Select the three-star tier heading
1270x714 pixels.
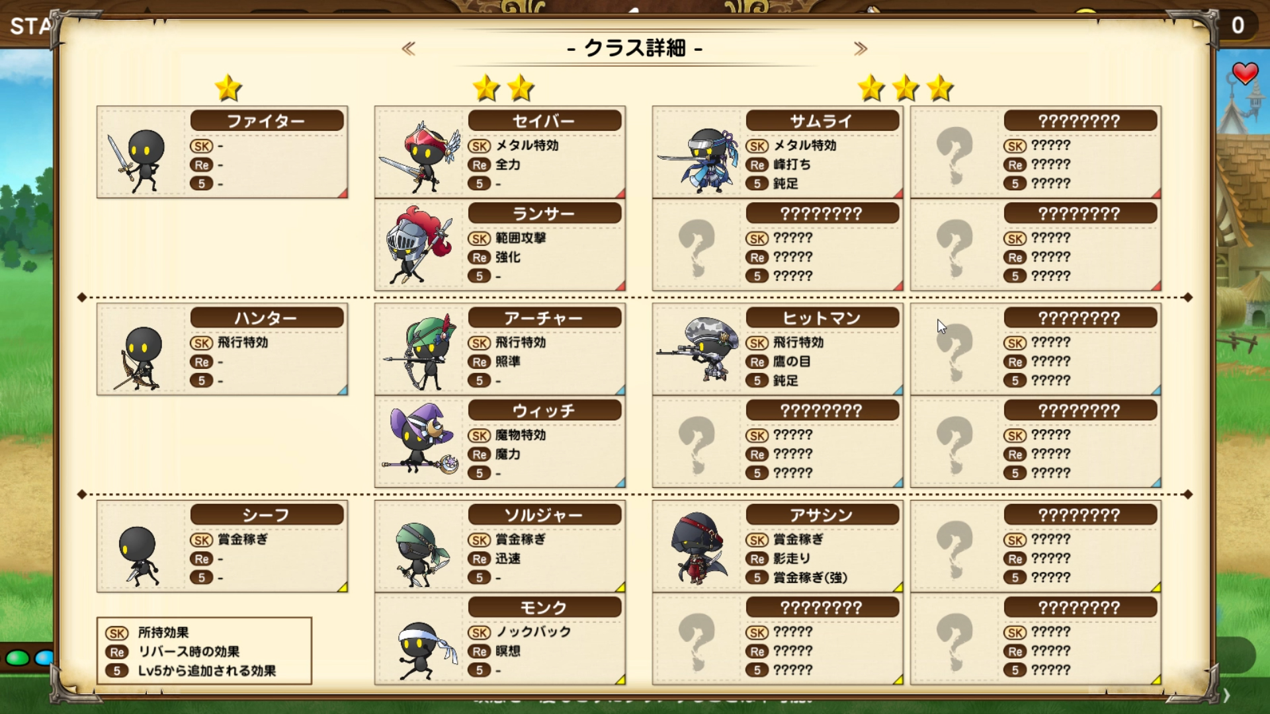pyautogui.click(x=906, y=88)
